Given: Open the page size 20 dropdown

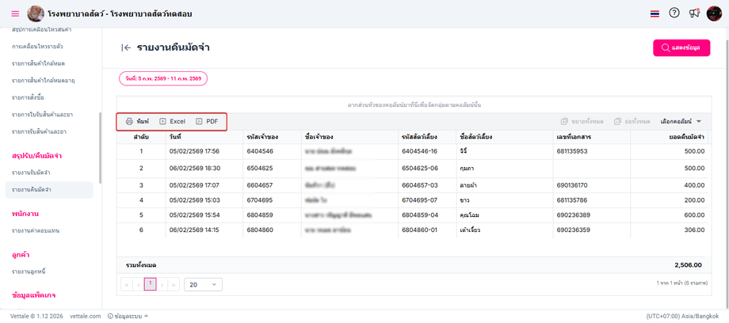Looking at the screenshot, I should (x=203, y=284).
